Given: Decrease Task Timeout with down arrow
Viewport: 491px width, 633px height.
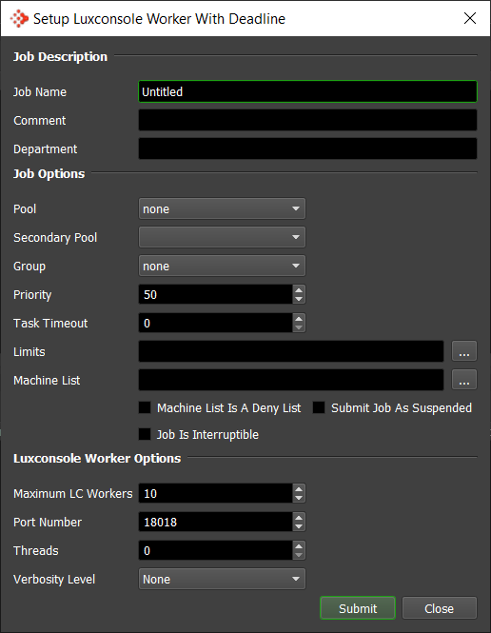Looking at the screenshot, I should click(x=299, y=327).
